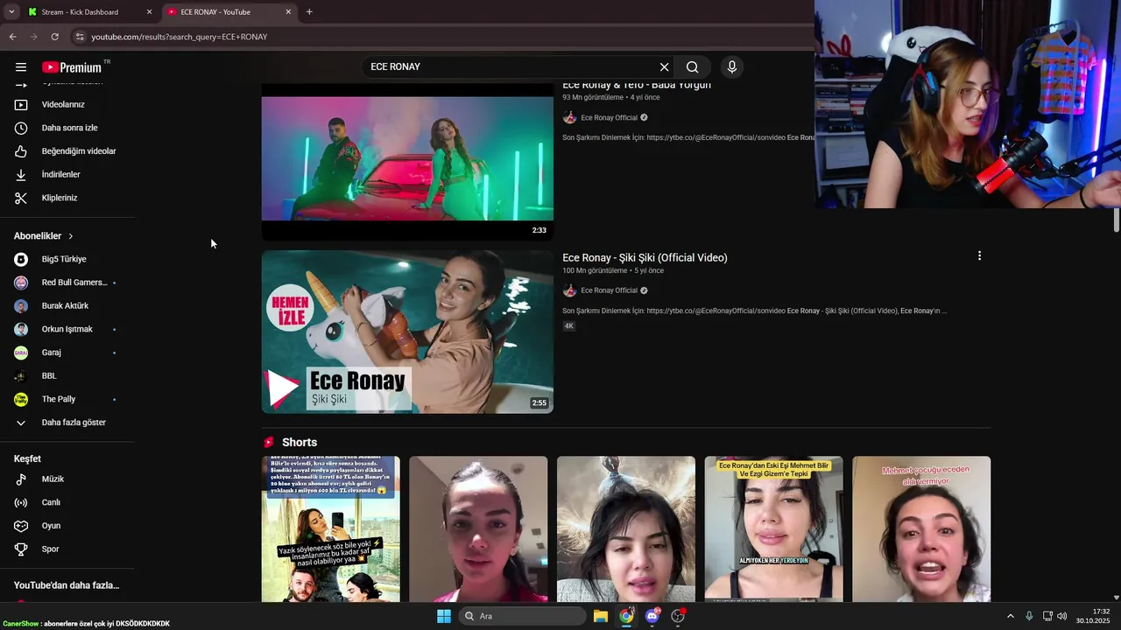This screenshot has height=630, width=1121.
Task: Click the magnifier search button
Action: 692,67
